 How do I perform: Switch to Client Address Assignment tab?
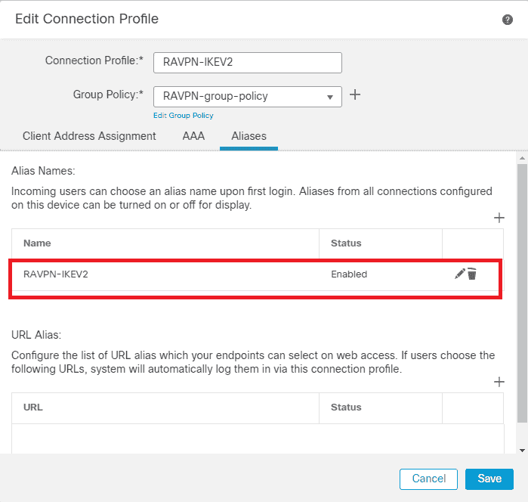[x=89, y=136]
